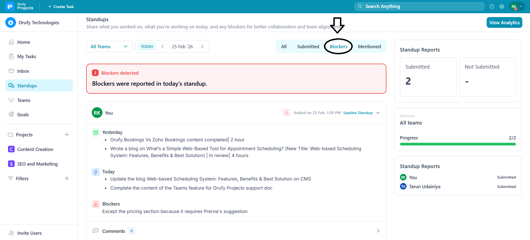Expand the Comments section arrow
Screen dimensions: 530x240
(x=378, y=231)
